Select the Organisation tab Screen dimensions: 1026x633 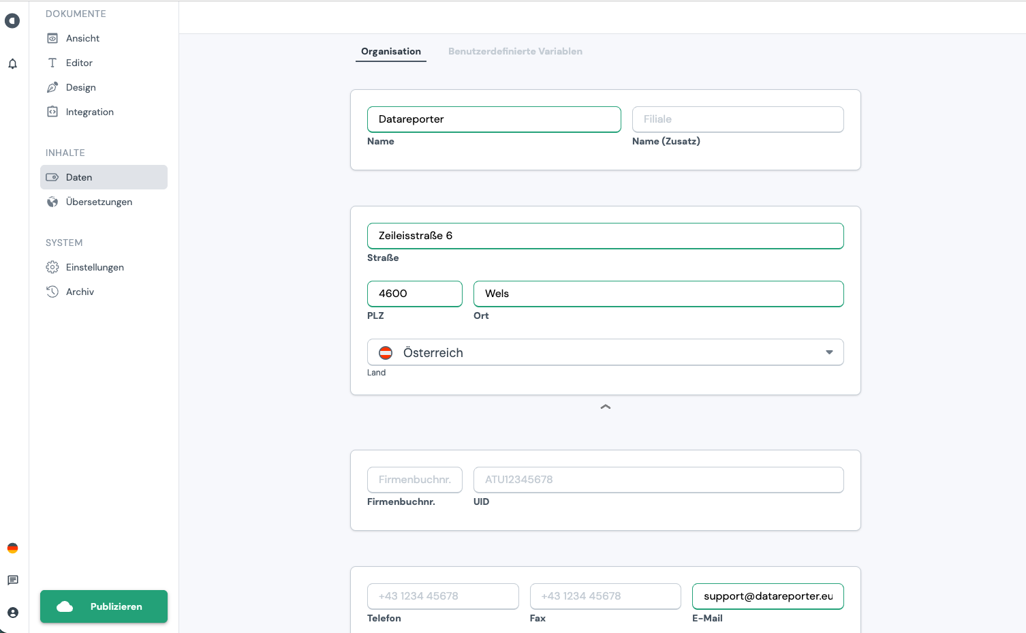click(x=391, y=51)
